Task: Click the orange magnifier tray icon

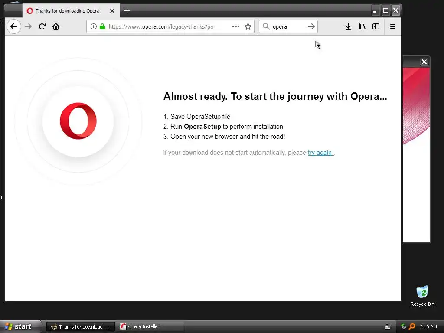Action: click(x=412, y=326)
